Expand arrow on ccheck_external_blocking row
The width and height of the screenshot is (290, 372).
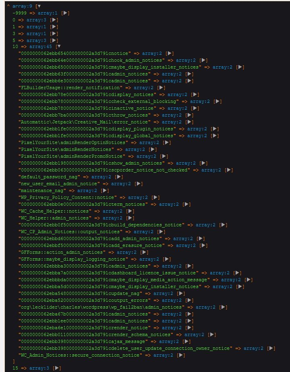tap(217, 102)
